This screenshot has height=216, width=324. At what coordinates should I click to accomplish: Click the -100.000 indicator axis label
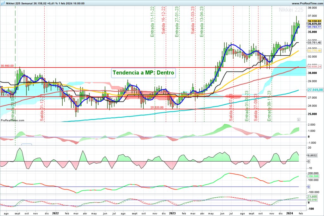coord(314,192)
